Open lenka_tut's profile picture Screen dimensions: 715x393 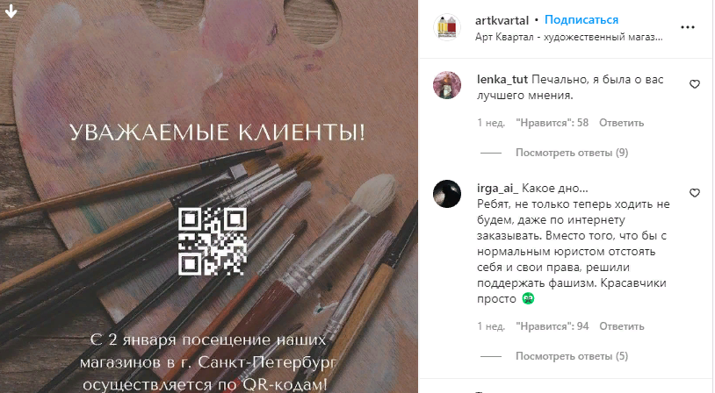[447, 85]
